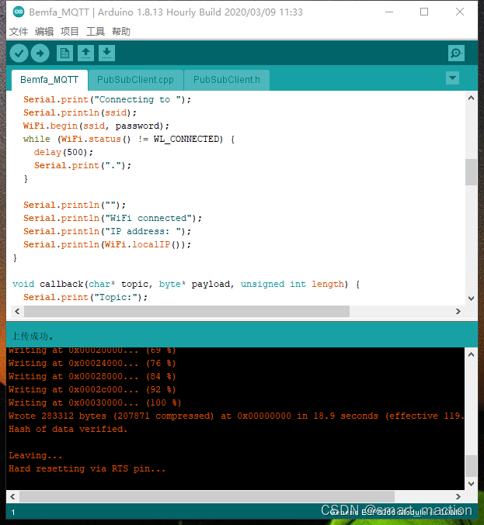The image size is (484, 525).
Task: Click the 'Hard resetting via RTS pin...' line
Action: (87, 468)
